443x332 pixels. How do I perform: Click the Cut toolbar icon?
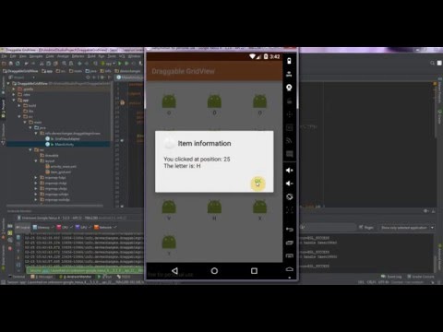click(42, 64)
